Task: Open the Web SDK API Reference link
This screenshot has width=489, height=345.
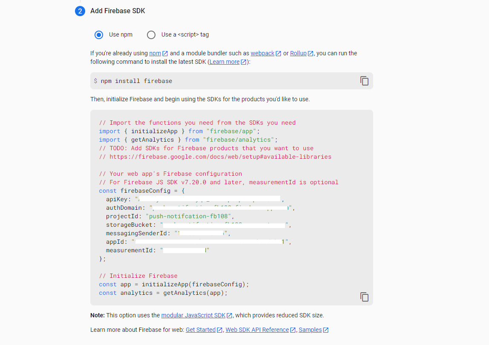Action: tap(257, 330)
